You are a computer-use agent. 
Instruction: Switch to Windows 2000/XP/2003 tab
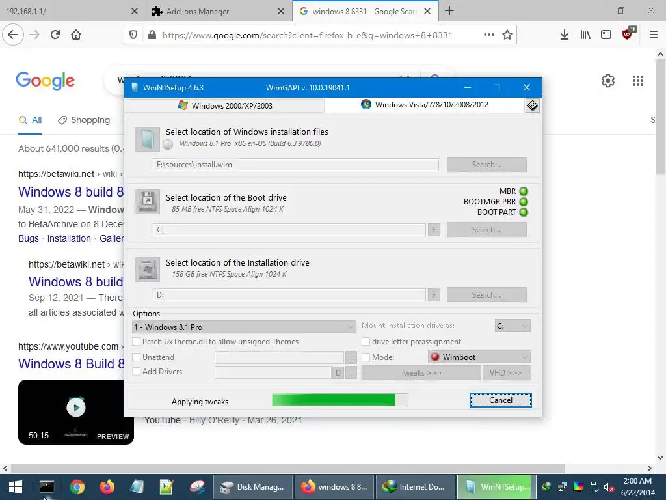point(225,105)
